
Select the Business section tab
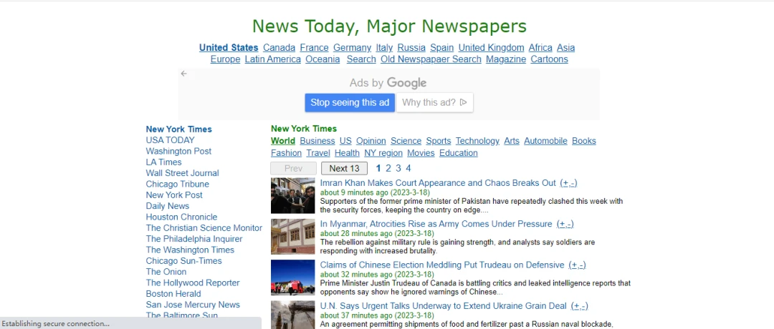point(317,141)
